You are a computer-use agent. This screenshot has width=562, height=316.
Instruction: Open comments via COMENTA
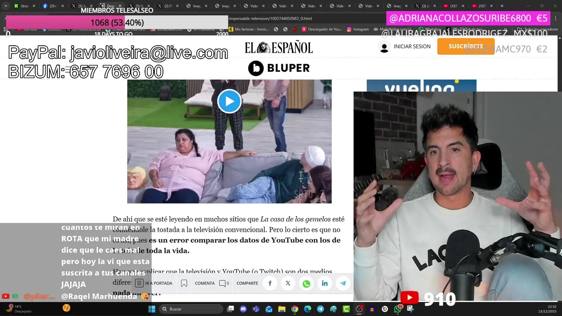(x=205, y=284)
